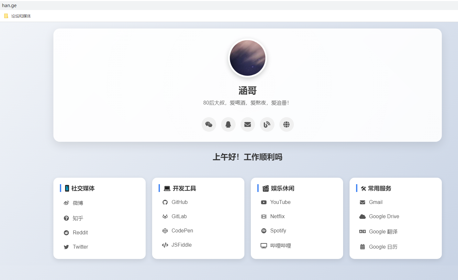Open the 论坛和媒体 bookmark folder
Viewport: 458px width, 280px height.
(x=17, y=16)
